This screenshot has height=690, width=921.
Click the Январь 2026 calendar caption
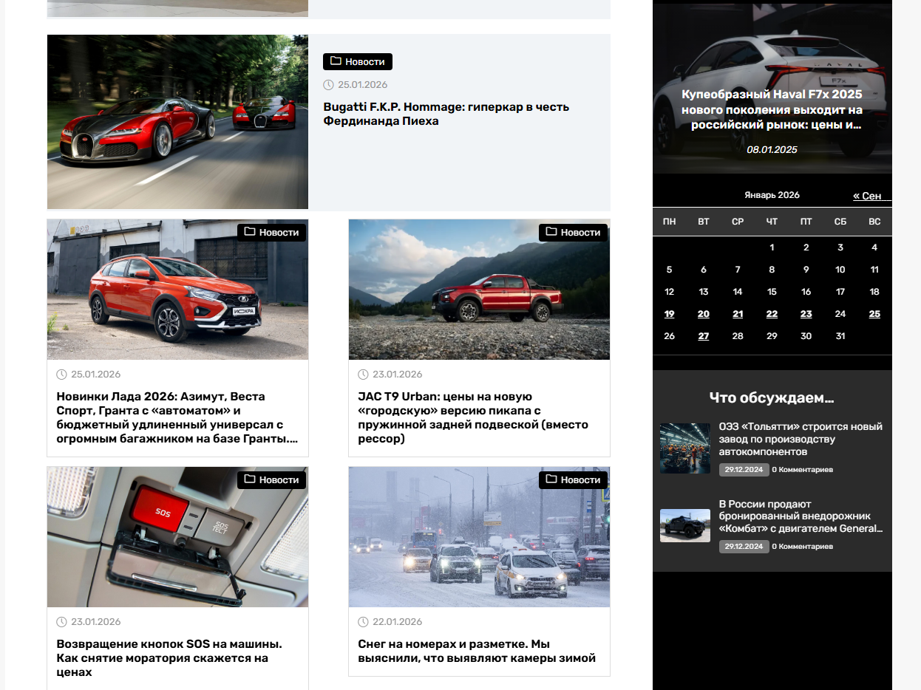click(x=772, y=195)
